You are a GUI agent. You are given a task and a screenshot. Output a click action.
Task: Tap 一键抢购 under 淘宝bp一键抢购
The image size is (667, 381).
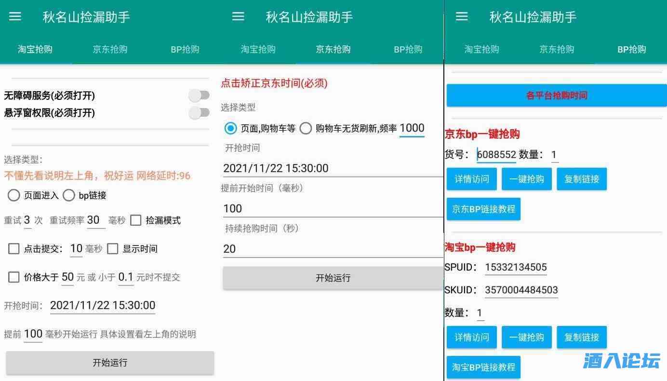527,337
